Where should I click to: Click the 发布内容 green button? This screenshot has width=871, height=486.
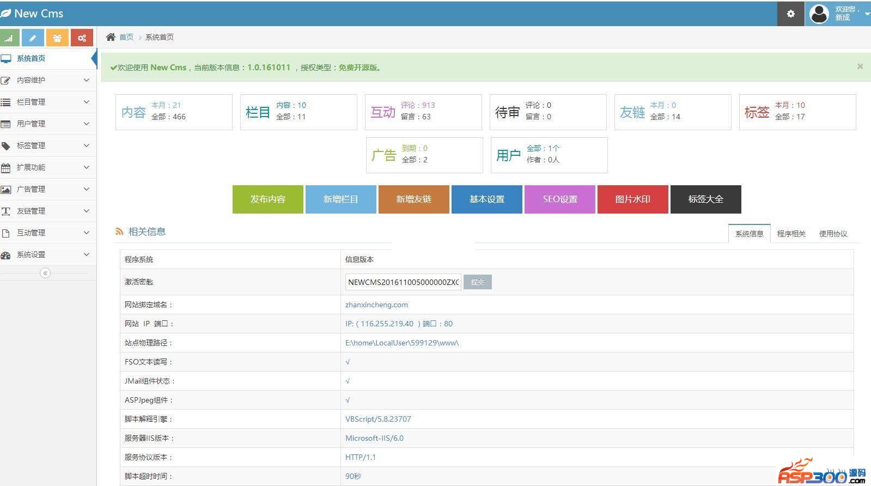click(x=268, y=199)
